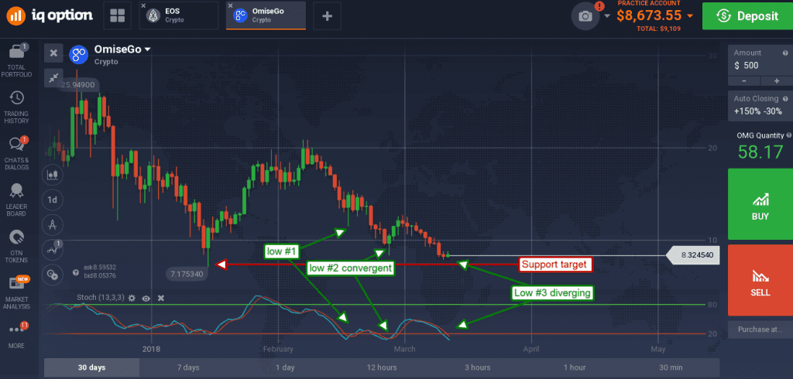793x379 pixels.
Task: Expand the OmiseGo asset selector dropdown
Action: (x=148, y=50)
